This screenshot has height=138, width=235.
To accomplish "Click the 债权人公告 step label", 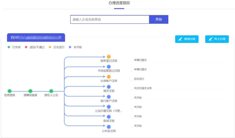I will tap(51, 95).
